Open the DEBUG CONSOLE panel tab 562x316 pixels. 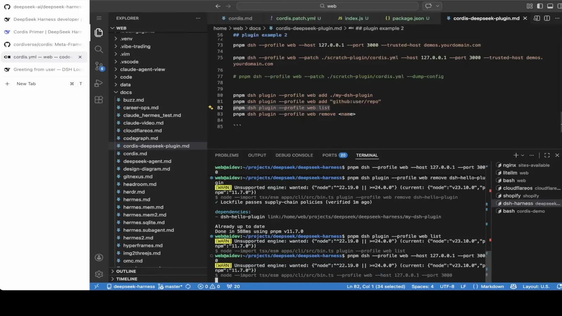(x=294, y=155)
